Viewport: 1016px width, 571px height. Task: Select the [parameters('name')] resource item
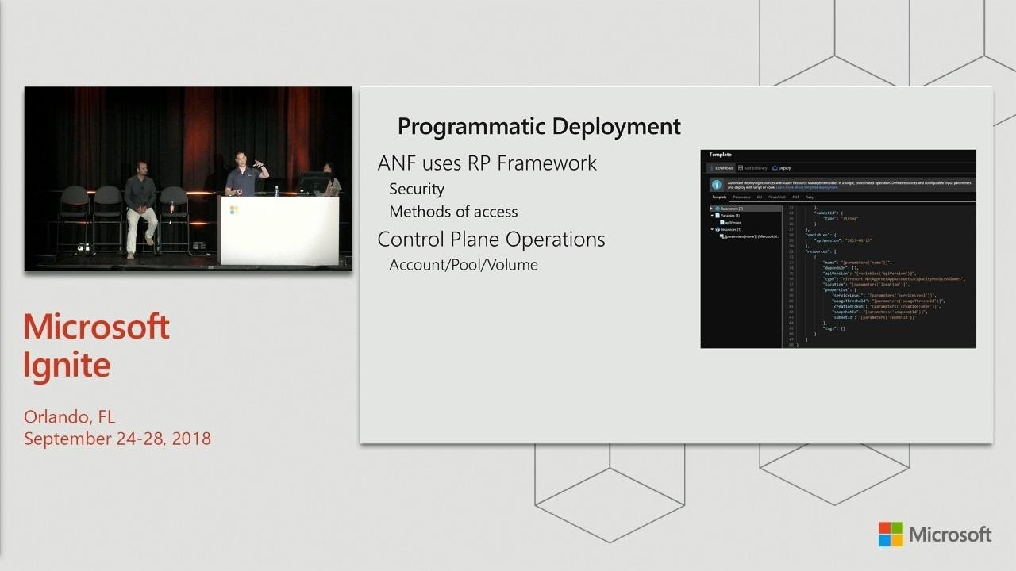point(750,236)
